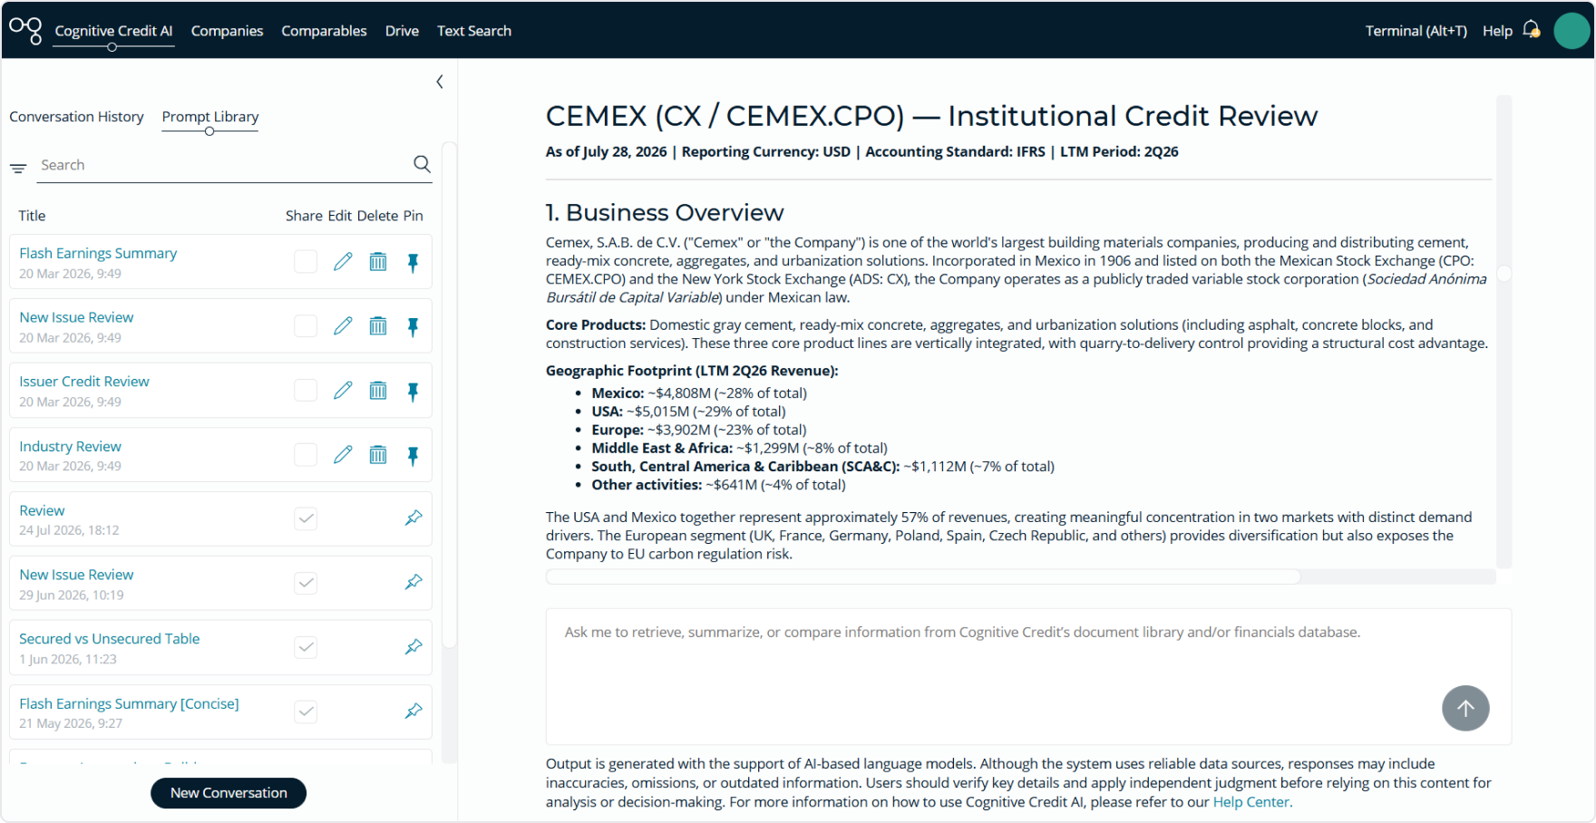
Task: Open the Help menu
Action: (x=1497, y=31)
